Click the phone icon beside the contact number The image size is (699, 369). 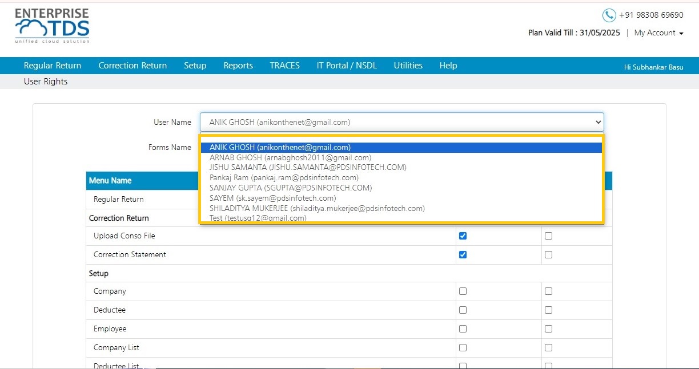click(609, 15)
